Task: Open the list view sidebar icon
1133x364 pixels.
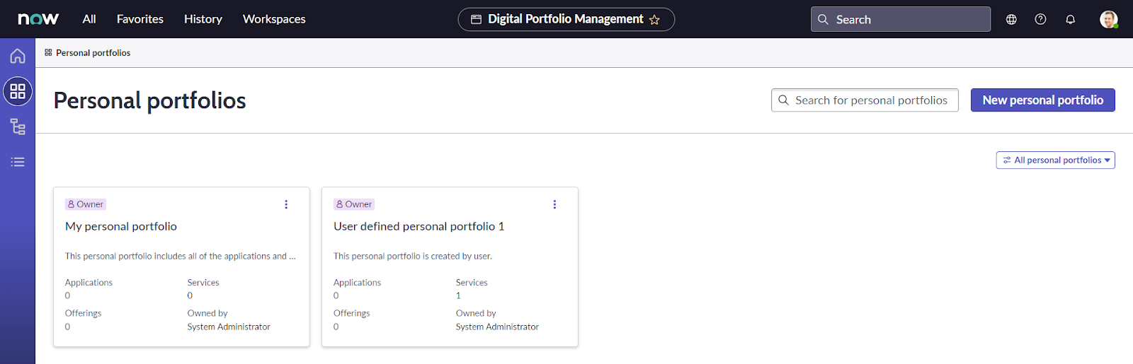Action: coord(18,162)
